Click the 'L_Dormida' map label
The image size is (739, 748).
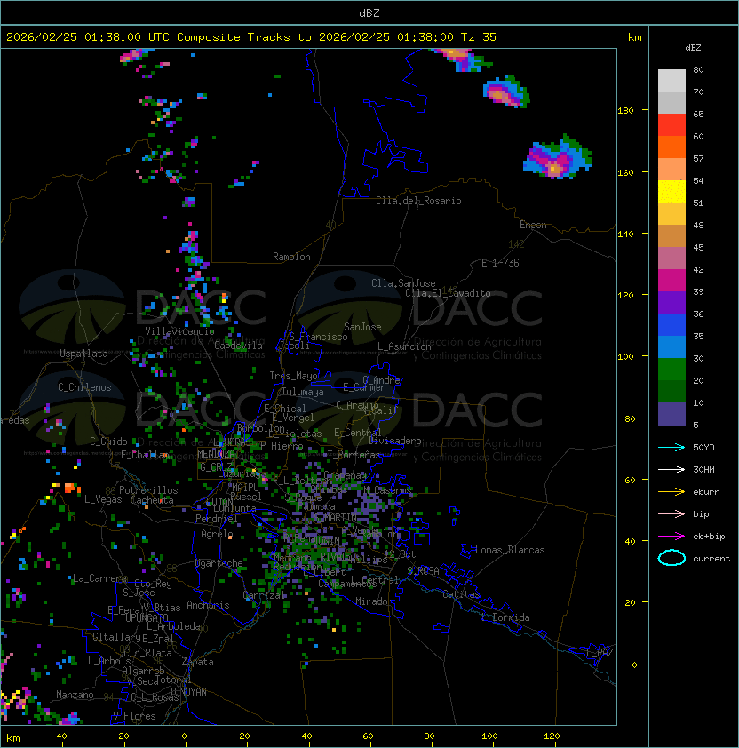505,617
